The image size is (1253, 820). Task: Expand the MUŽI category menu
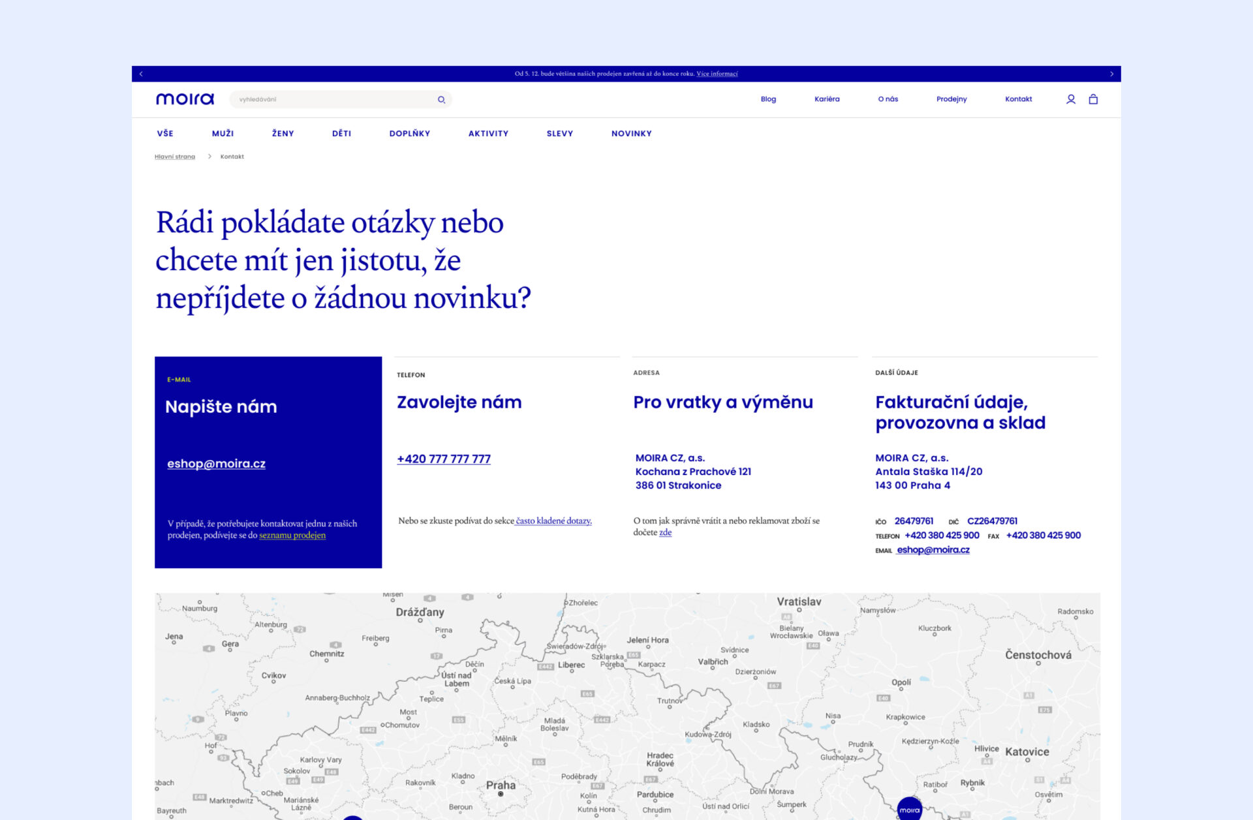pyautogui.click(x=223, y=134)
